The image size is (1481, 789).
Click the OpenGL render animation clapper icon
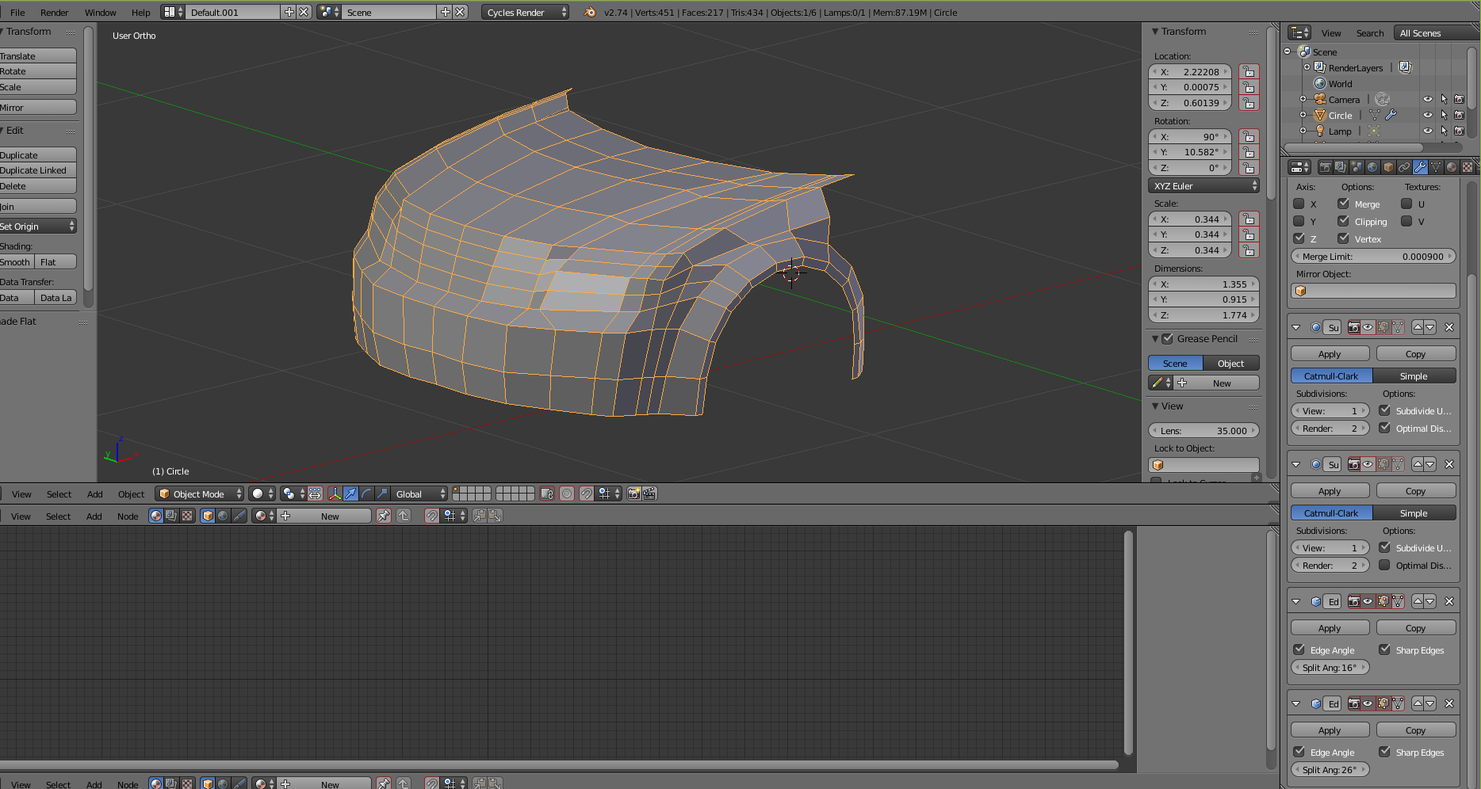(649, 494)
